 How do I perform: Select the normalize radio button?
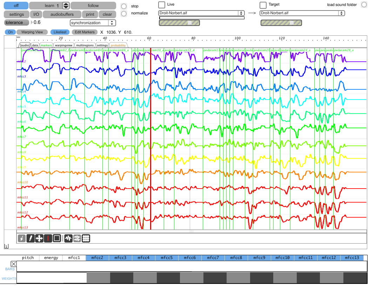tap(124, 14)
